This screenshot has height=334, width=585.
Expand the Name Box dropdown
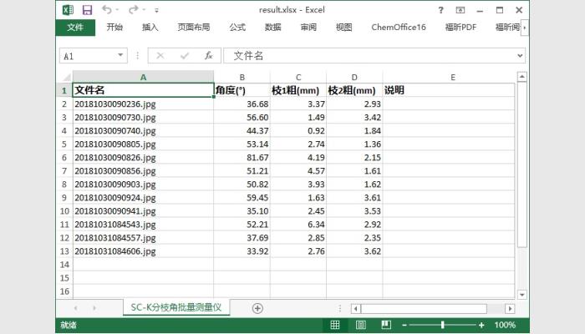pyautogui.click(x=121, y=56)
